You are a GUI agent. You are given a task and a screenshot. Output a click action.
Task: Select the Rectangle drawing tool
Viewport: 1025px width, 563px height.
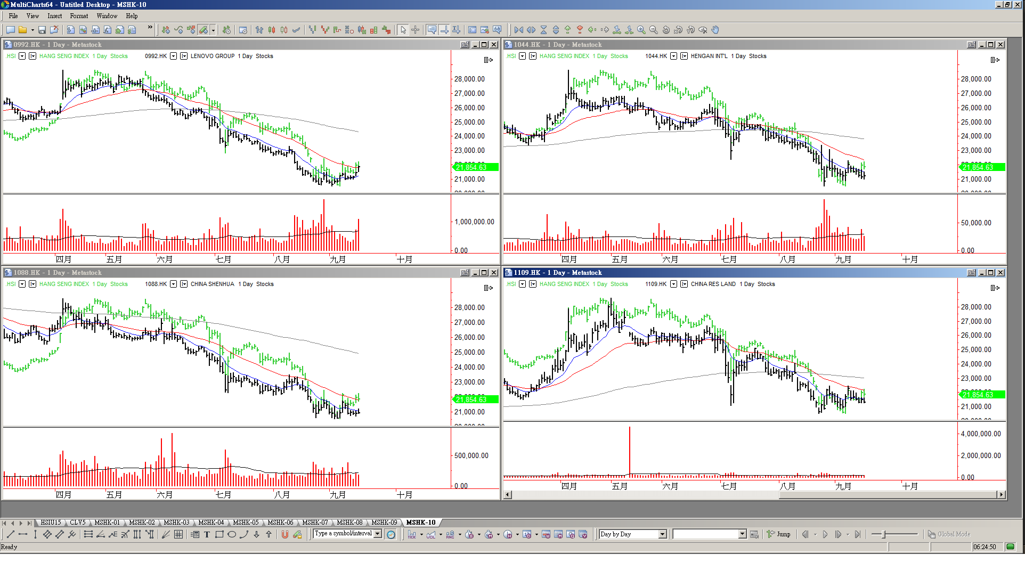coord(219,534)
